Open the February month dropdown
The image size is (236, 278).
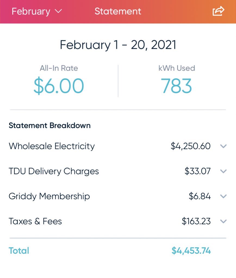(37, 11)
